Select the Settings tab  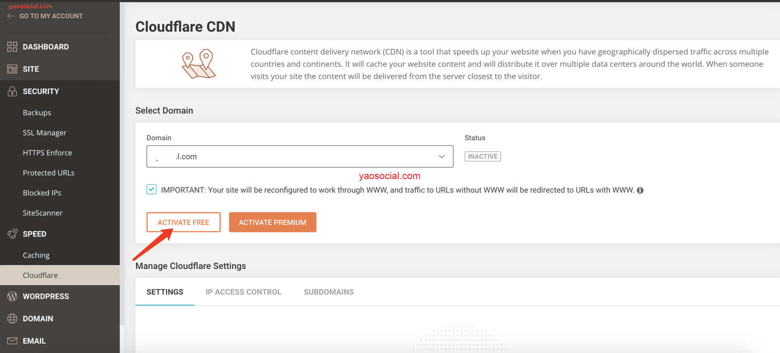(x=165, y=292)
